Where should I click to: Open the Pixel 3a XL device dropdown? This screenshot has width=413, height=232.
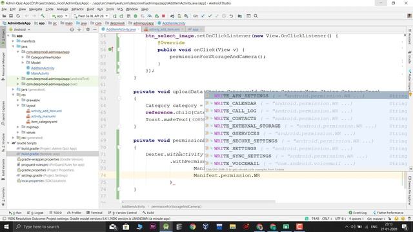(90, 16)
